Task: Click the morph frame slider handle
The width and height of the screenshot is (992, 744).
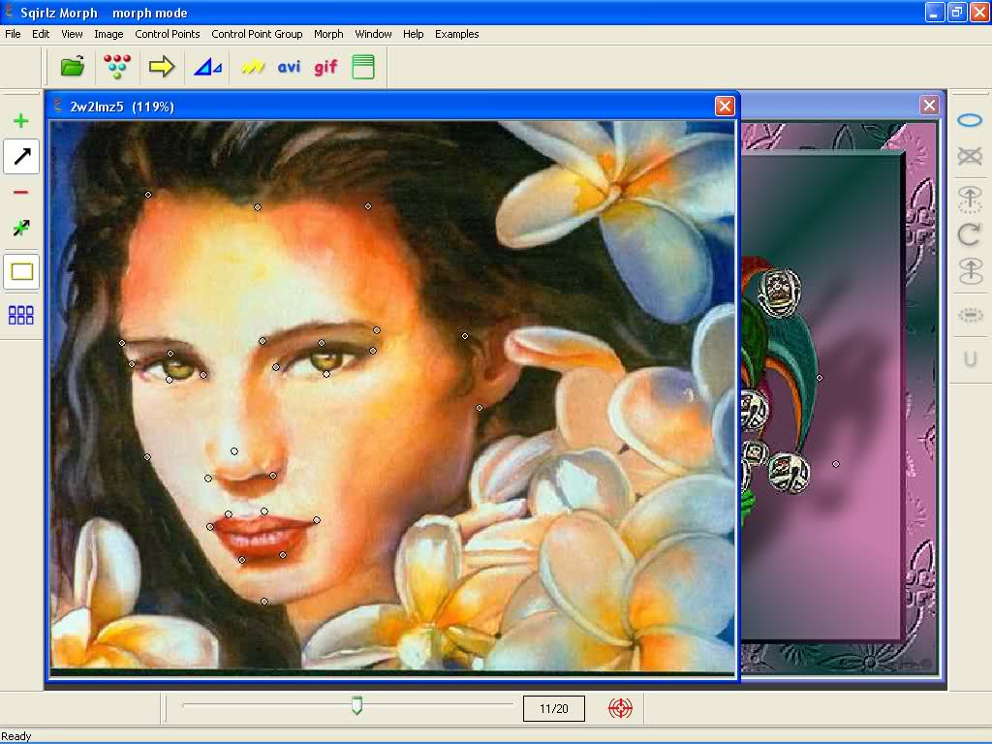Action: pyautogui.click(x=356, y=705)
